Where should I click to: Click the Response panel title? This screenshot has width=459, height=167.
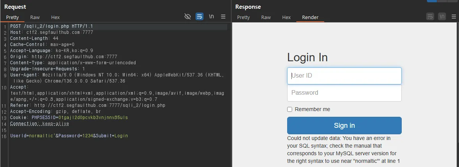pos(248,7)
